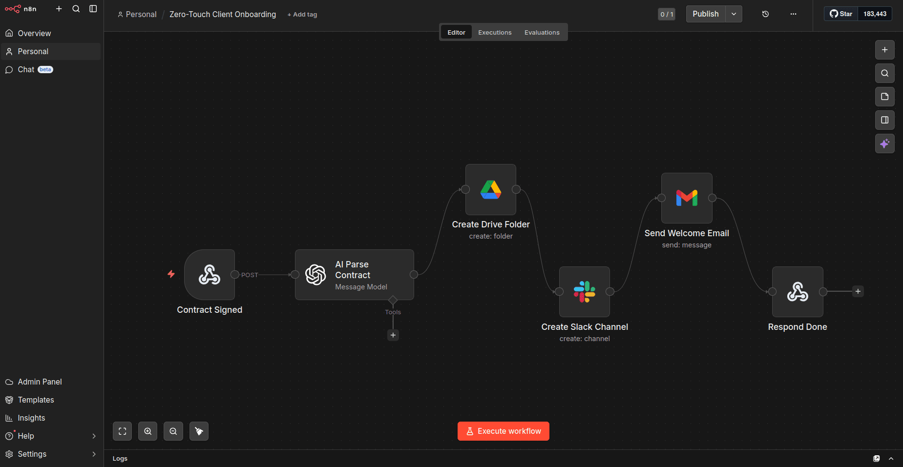Open canvas search using magnifier icon on right
This screenshot has height=467, width=903.
click(884, 73)
